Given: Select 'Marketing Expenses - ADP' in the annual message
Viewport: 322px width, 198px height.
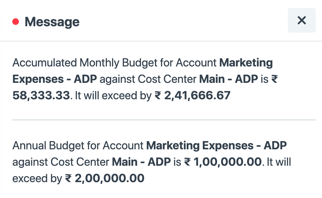Looking at the screenshot, I should [216, 146].
